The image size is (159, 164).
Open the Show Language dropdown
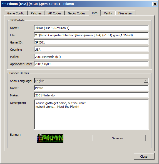[x=91, y=81]
